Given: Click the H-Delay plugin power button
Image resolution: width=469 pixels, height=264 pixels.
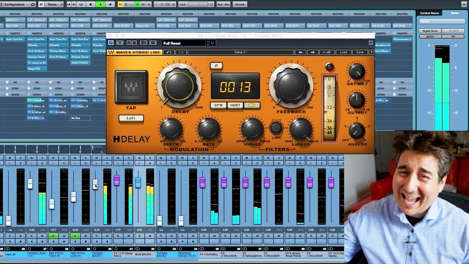Looking at the screenshot, I should (111, 43).
